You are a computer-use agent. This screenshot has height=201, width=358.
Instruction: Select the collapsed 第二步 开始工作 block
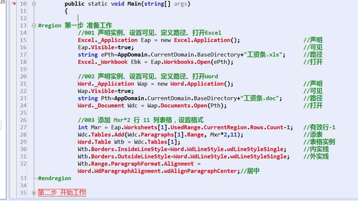[62, 193]
